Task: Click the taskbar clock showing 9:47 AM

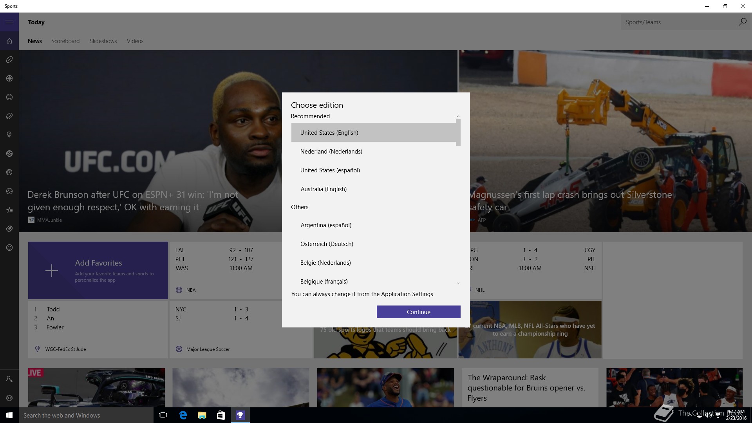Action: pos(736,415)
